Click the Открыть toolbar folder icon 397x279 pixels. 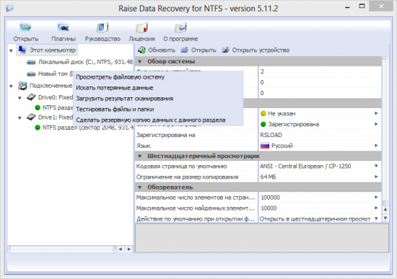point(25,27)
